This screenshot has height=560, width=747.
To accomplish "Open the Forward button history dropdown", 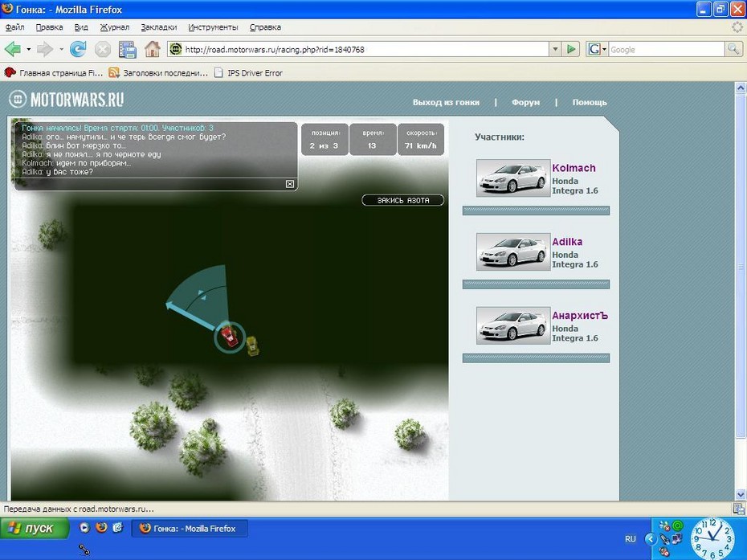I will (61, 49).
